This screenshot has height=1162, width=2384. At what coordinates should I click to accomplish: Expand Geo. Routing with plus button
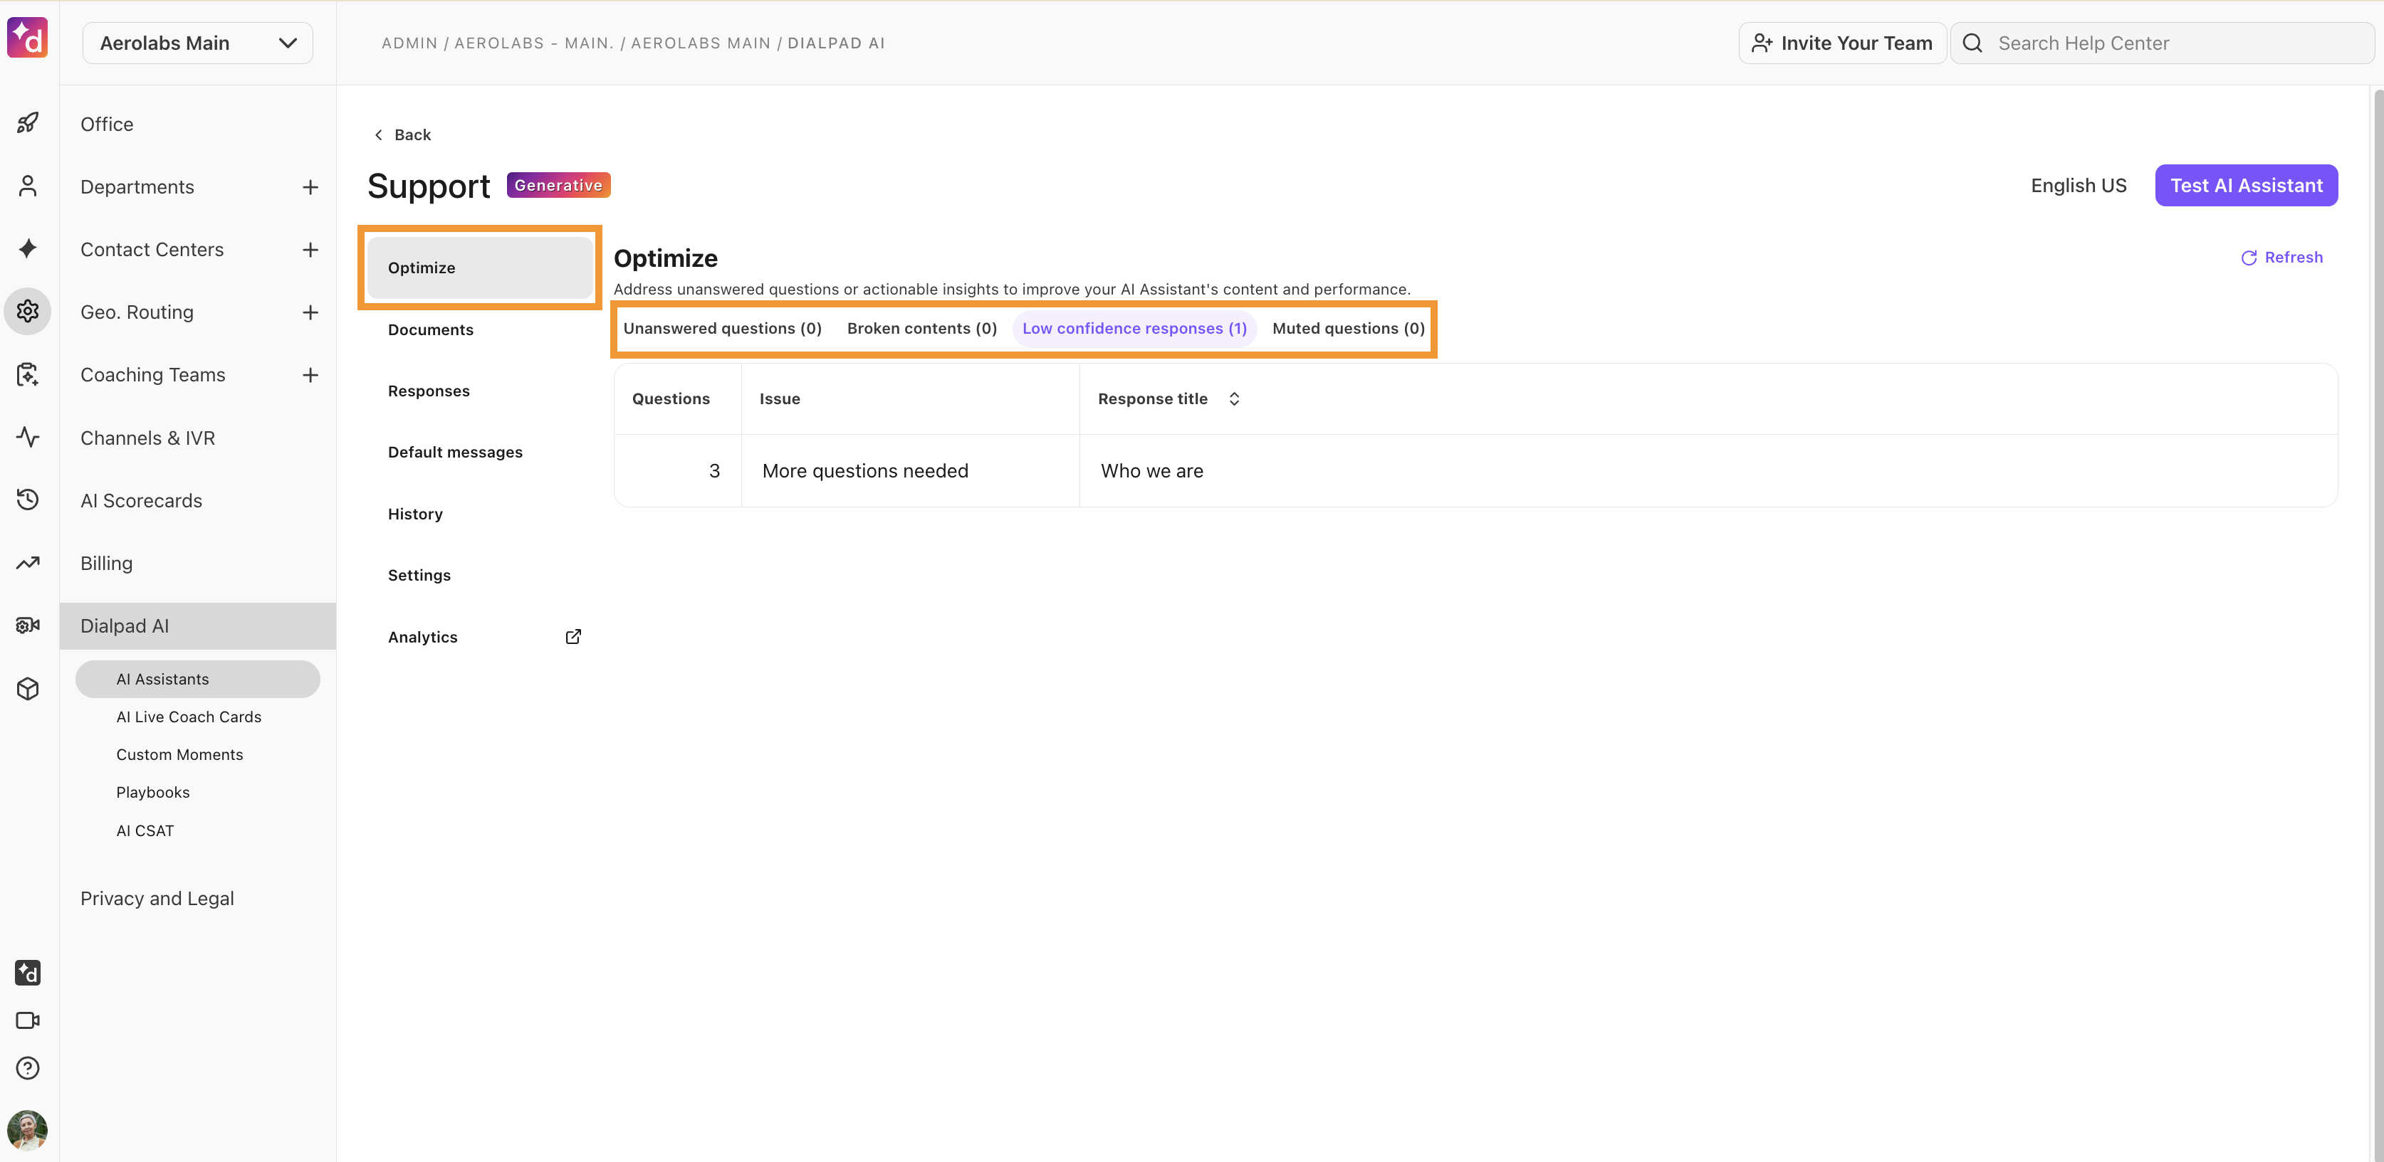point(310,312)
